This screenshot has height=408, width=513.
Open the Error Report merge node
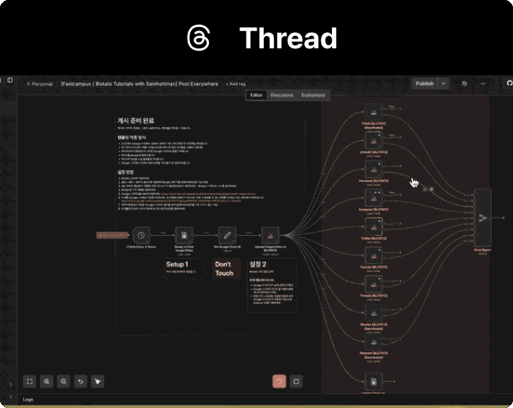point(483,218)
